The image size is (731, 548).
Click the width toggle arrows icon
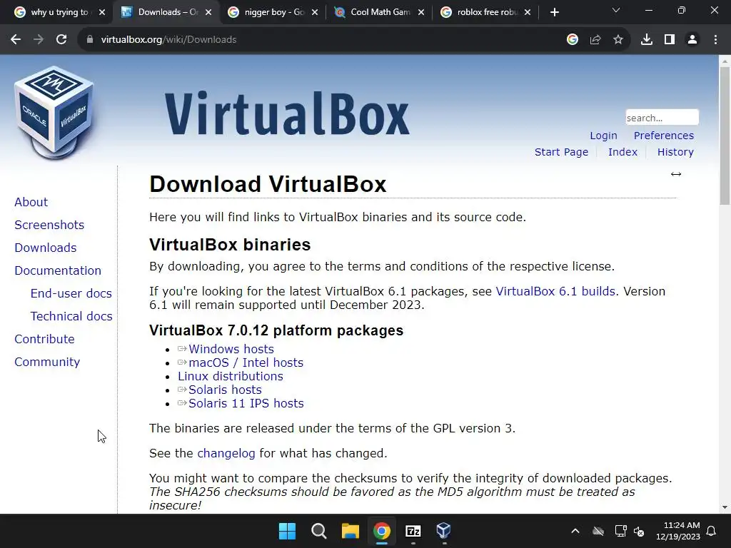(676, 174)
